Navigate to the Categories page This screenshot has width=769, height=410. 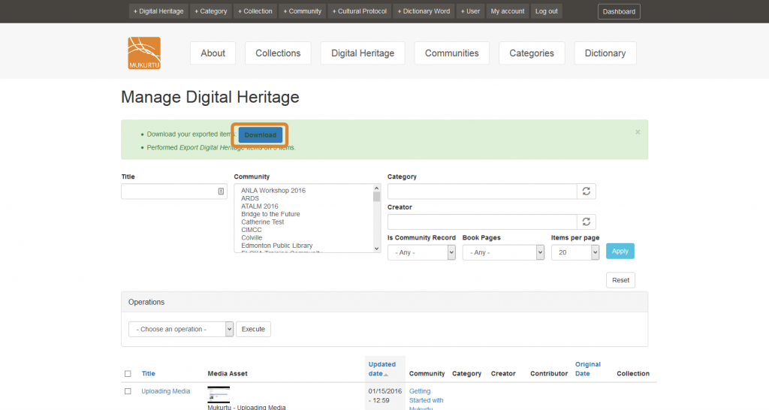point(532,53)
